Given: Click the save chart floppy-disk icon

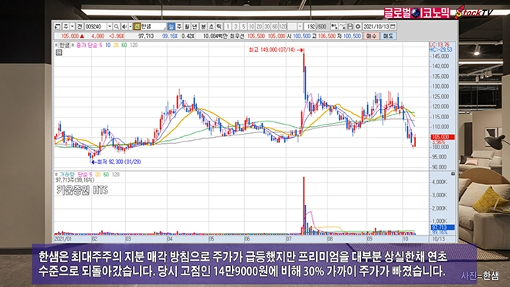Looking at the screenshot, I should (350, 26).
